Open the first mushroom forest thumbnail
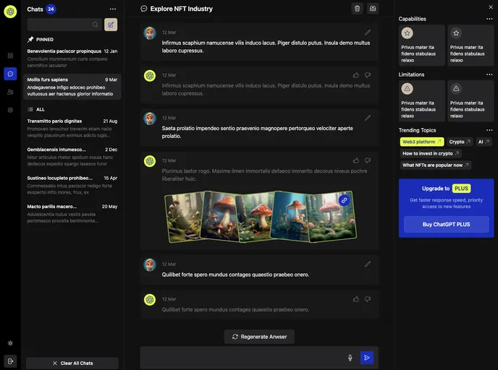This screenshot has height=370, width=498. 184,218
